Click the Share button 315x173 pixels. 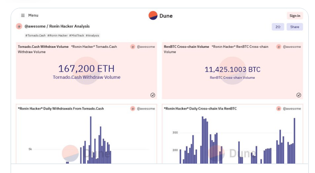[x=295, y=27]
